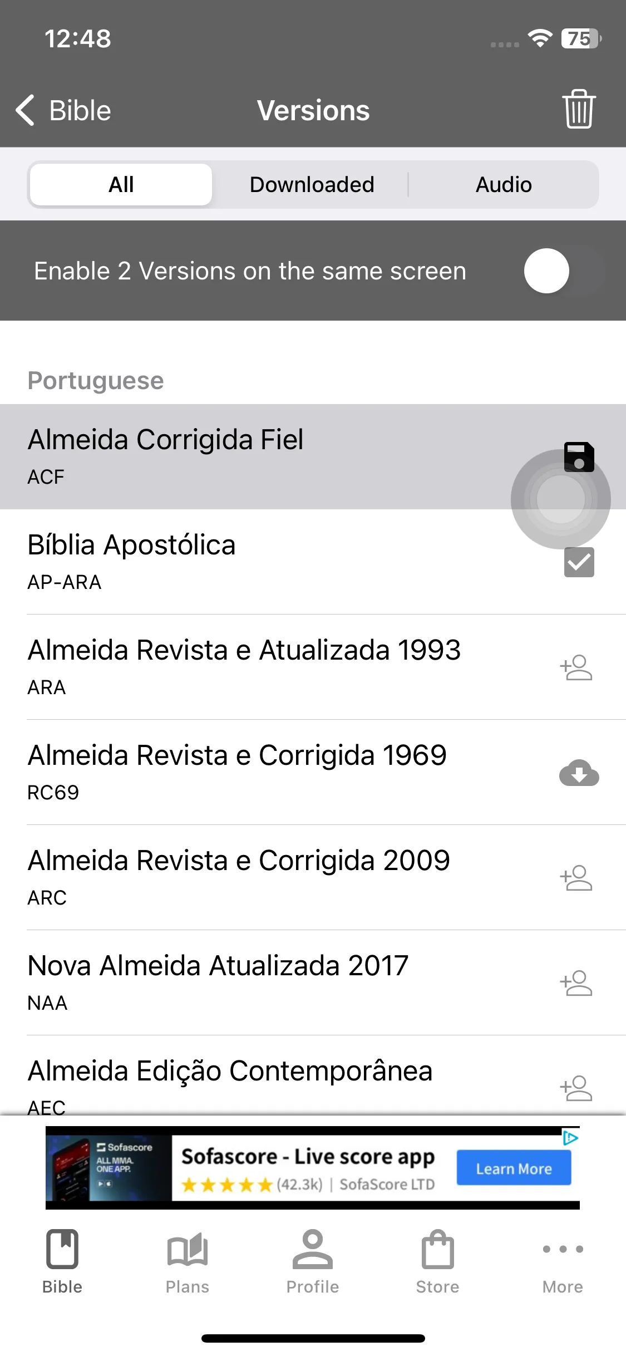Viewport: 626px width, 1356px height.
Task: Tap add-user icon for Almeida Edição Contemporânea
Action: pyautogui.click(x=576, y=1088)
